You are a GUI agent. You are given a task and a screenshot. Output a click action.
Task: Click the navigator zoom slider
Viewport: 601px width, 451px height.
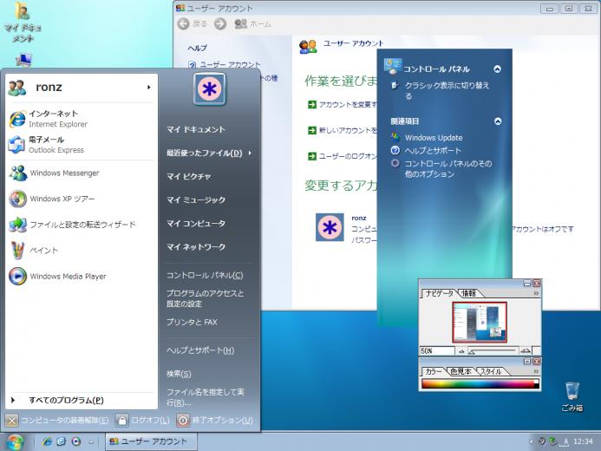[x=493, y=351]
